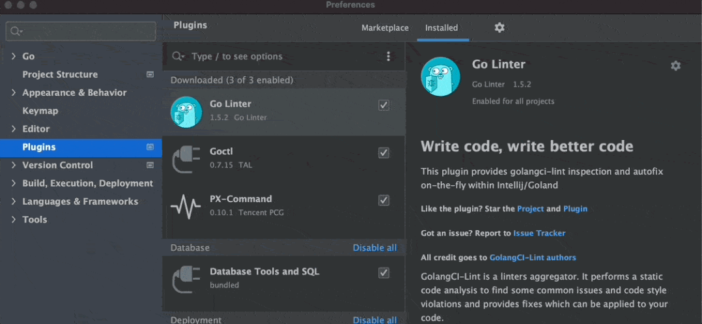
Task: Click the large Go Linter logo in details
Action: coord(440,76)
